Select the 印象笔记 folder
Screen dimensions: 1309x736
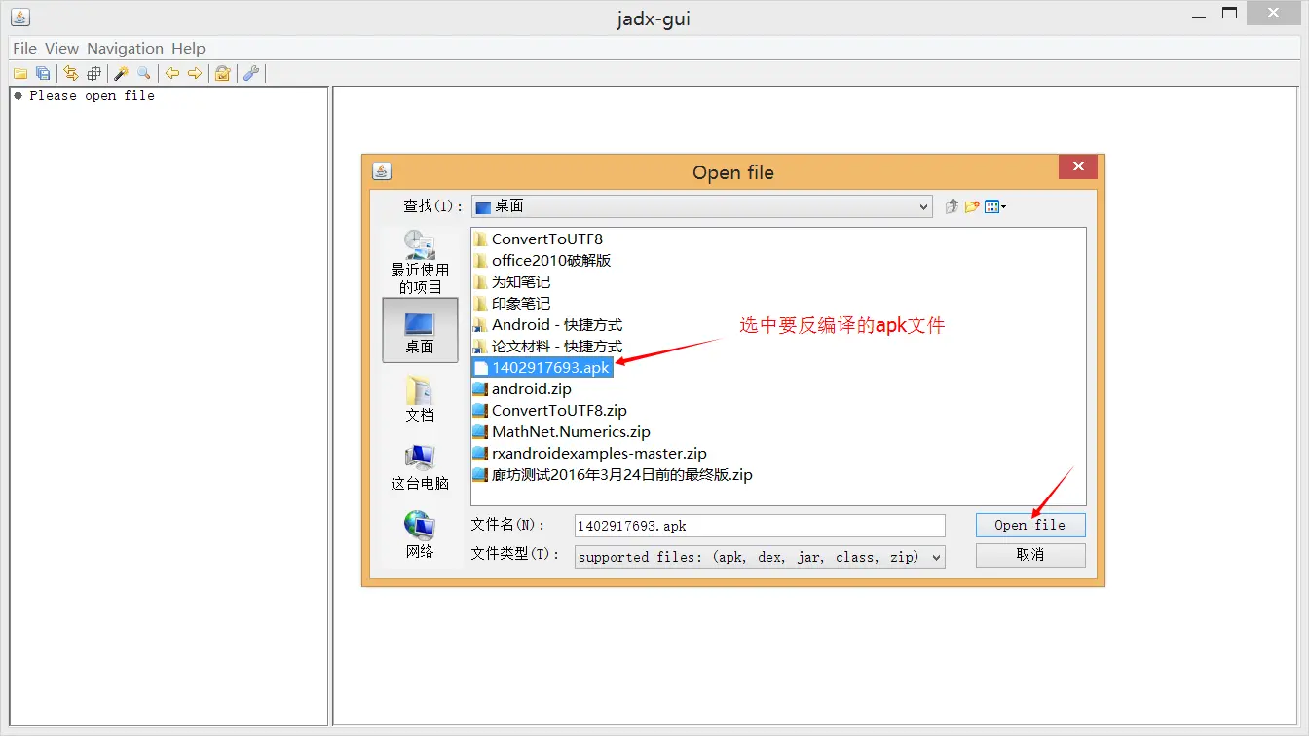[511, 303]
